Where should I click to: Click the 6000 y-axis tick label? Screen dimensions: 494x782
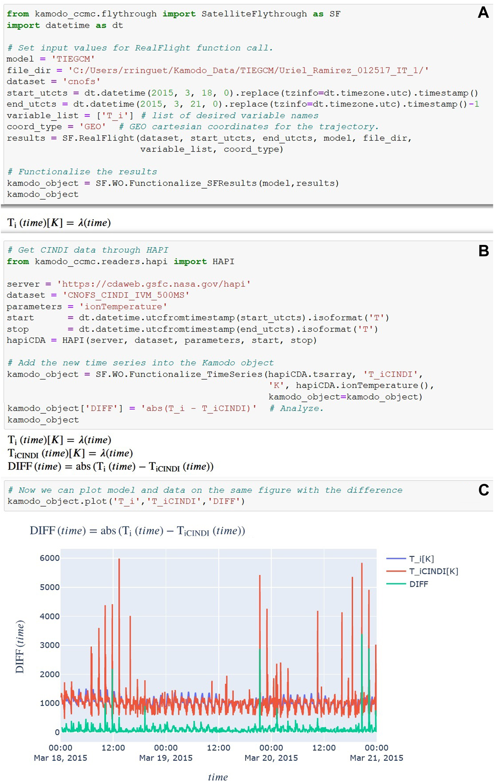pos(50,558)
